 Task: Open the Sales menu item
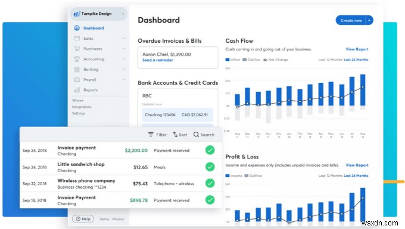[88, 39]
